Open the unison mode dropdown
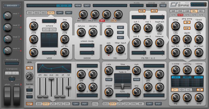The width and height of the screenshot is (209, 109). tap(87, 45)
